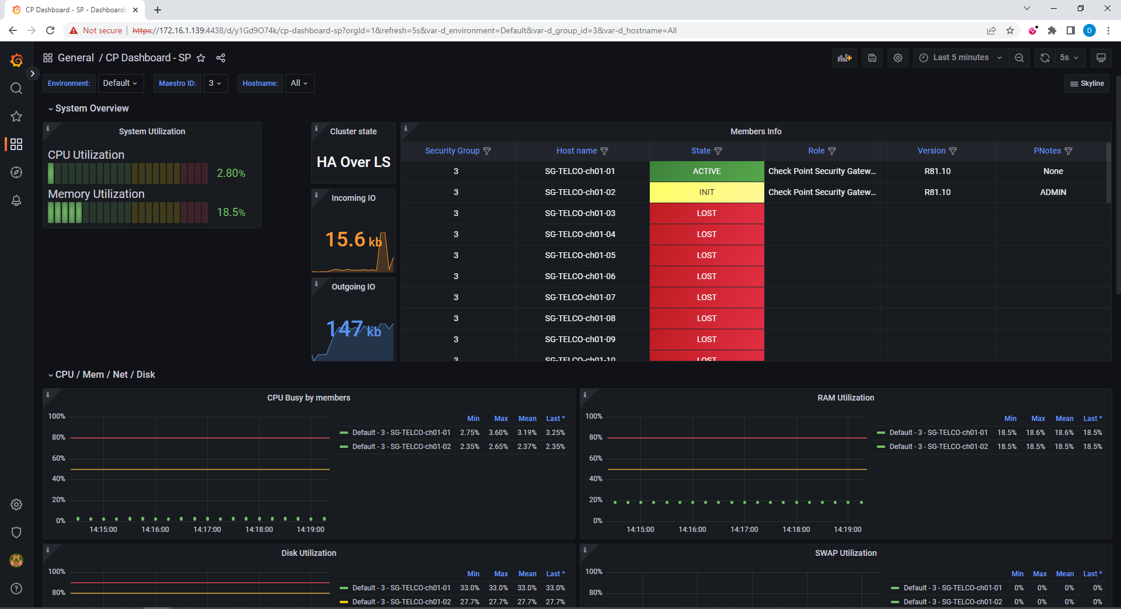Open CP Dashboard - SP breadcrumb title
The width and height of the screenshot is (1121, 609).
pyautogui.click(x=148, y=58)
